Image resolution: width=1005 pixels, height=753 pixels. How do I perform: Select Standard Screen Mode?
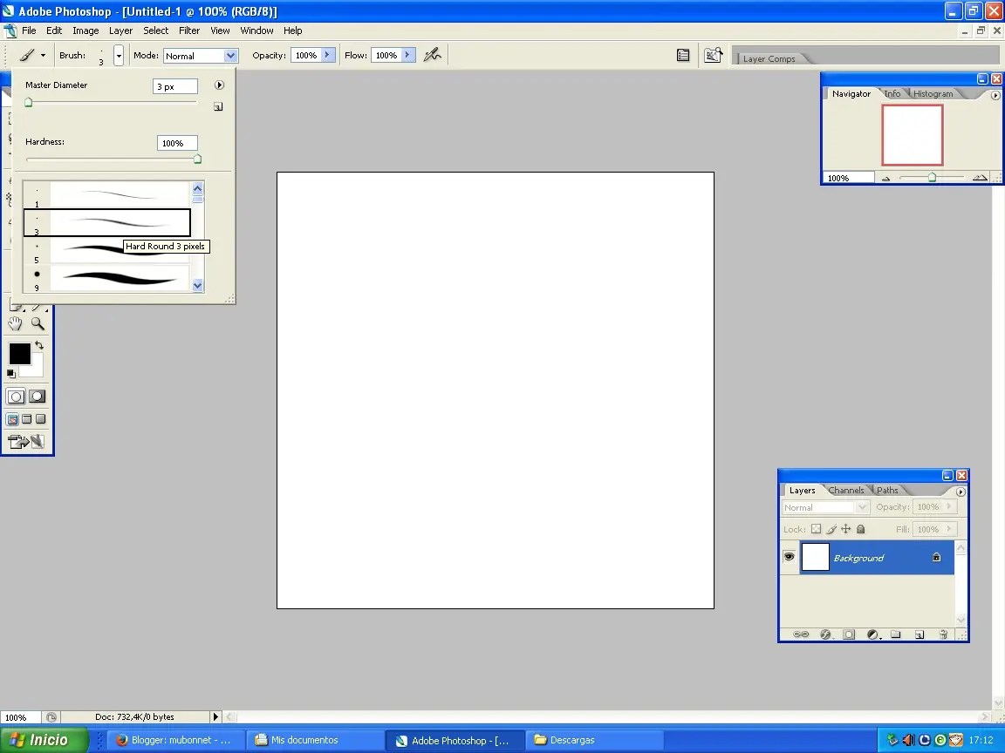pos(12,419)
